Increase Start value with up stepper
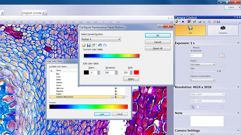241x135 pixels. [x=99, y=71]
